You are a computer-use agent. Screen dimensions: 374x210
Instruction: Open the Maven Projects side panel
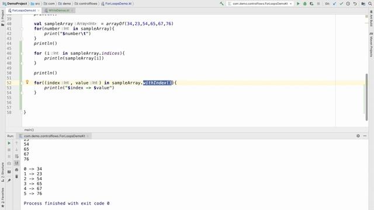coord(371,44)
